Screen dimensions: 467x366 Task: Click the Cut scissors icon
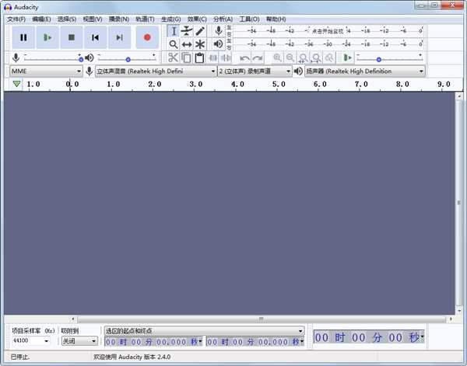coord(173,58)
